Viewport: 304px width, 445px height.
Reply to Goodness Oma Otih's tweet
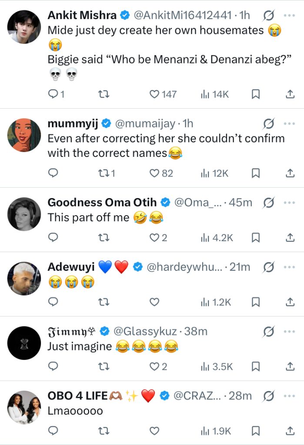(53, 237)
